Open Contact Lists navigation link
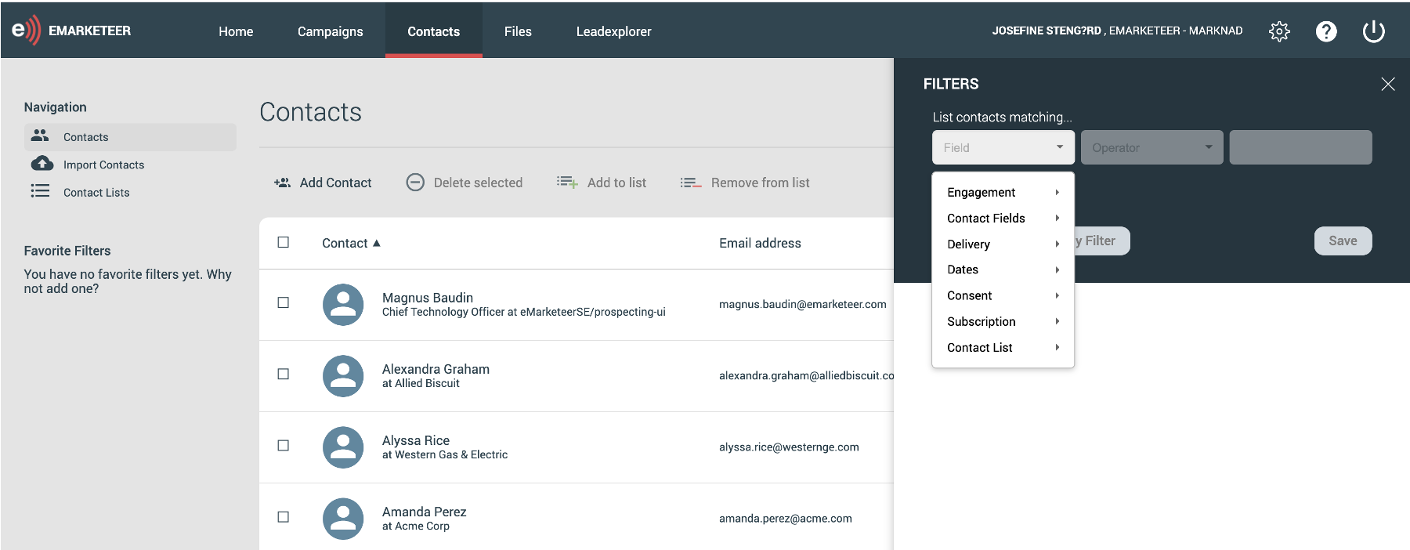Viewport: 1410px width, 550px height. tap(96, 192)
